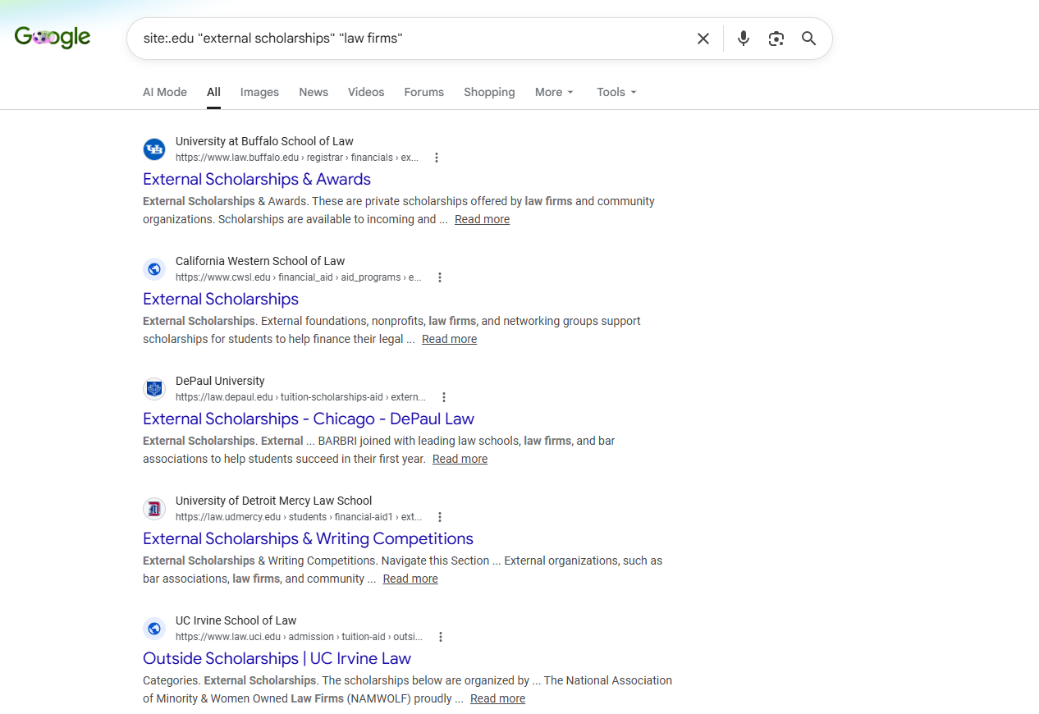Click DePaul University favicon
The image size is (1039, 714).
(154, 389)
